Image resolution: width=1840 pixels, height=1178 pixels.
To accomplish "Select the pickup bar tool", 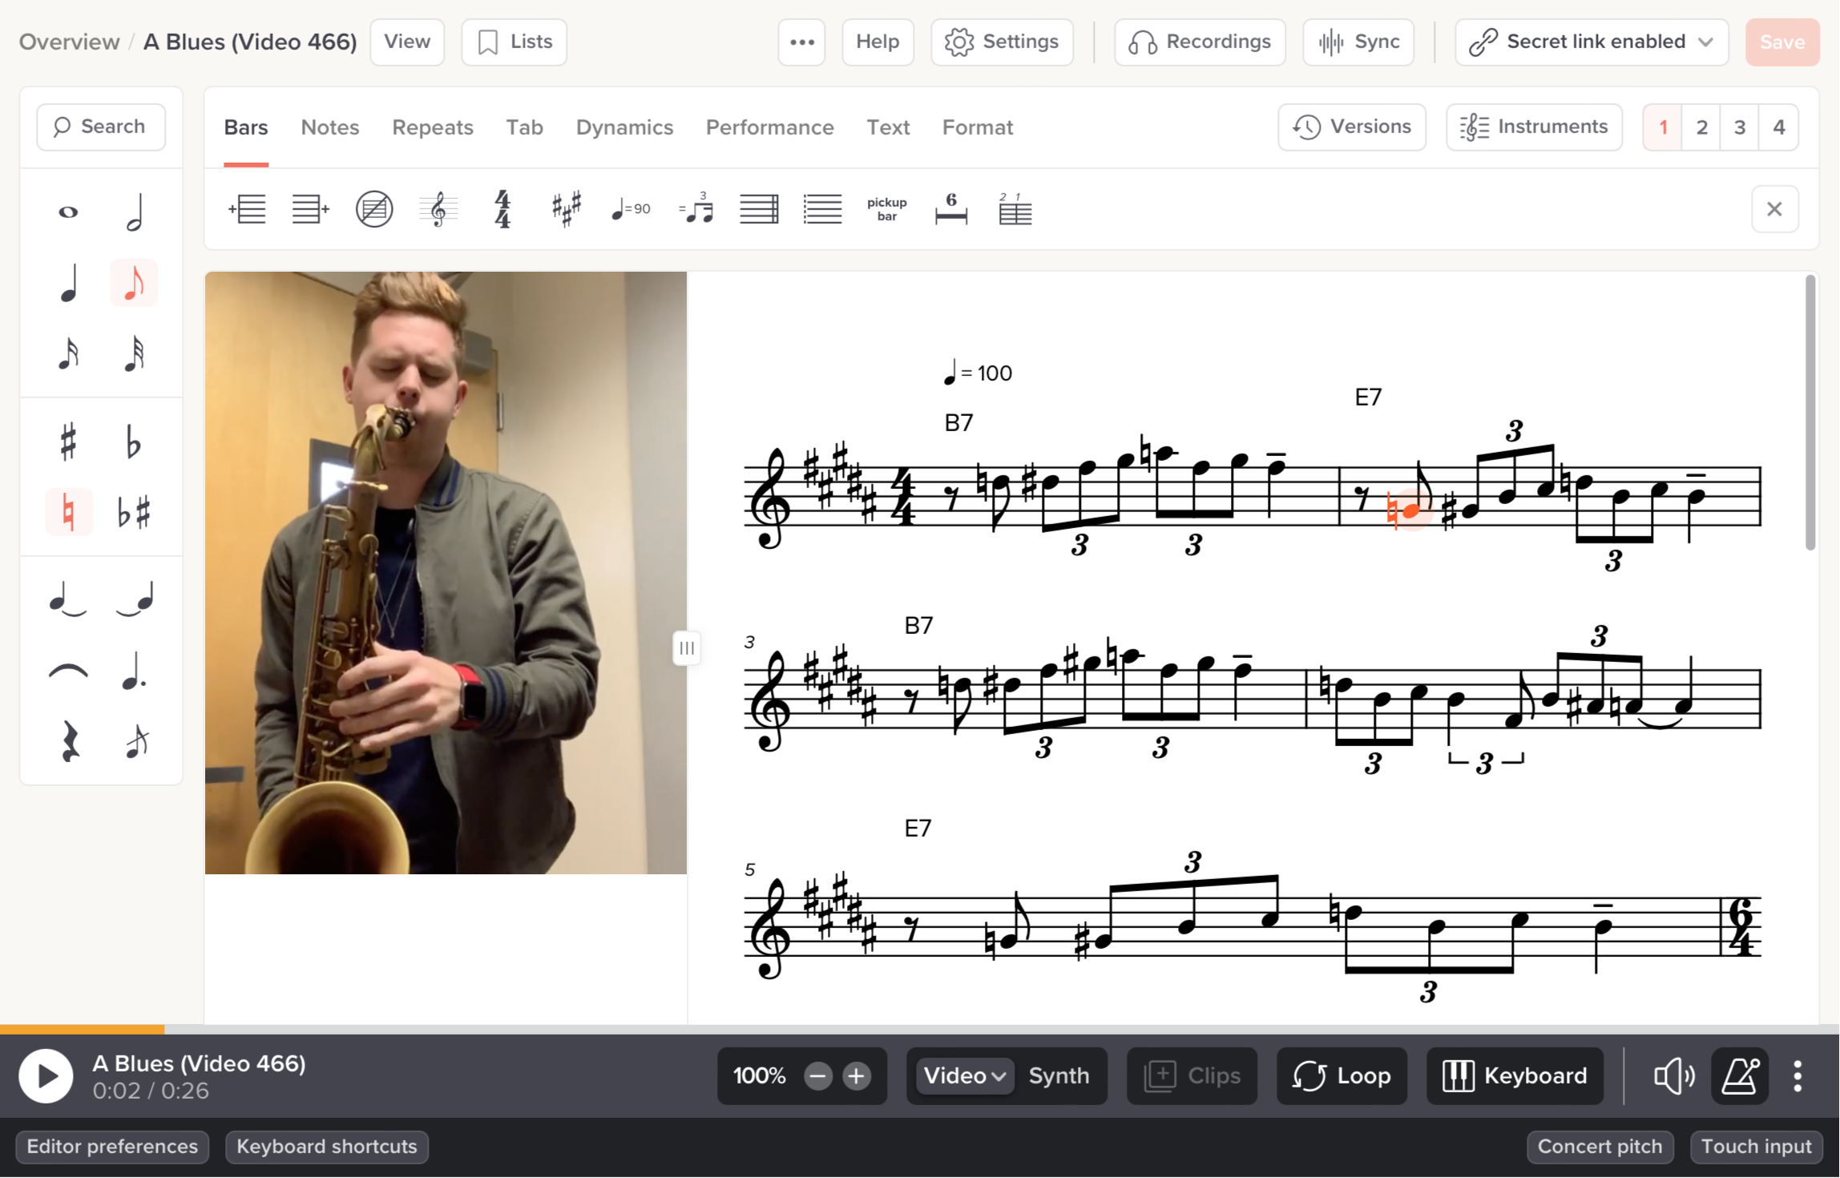I will [x=887, y=208].
